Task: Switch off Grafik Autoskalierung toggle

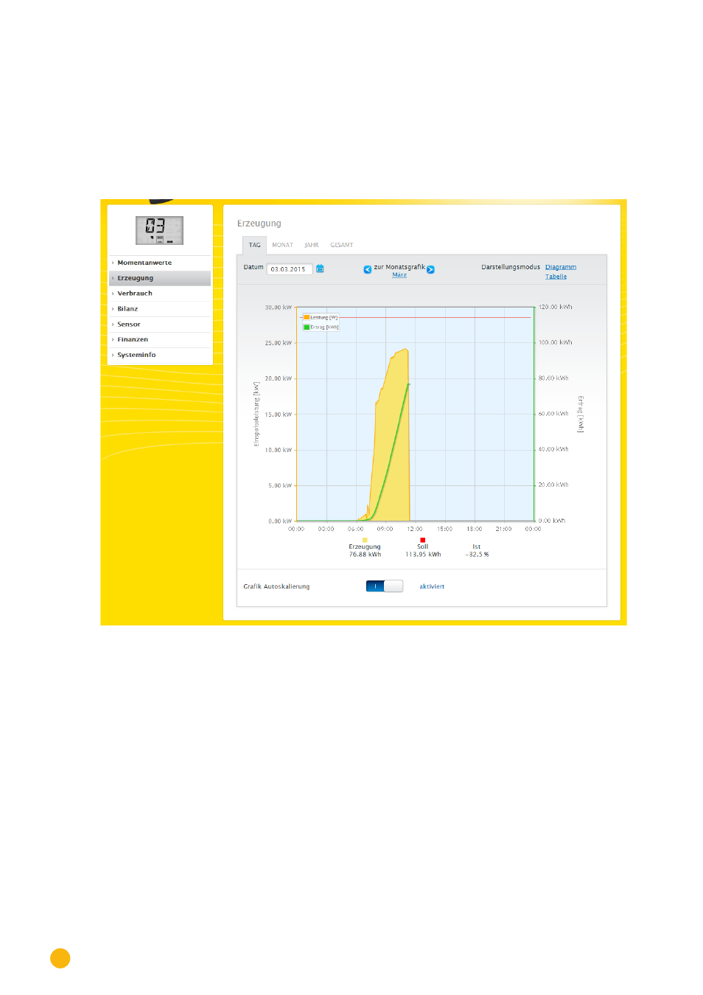Action: (384, 586)
